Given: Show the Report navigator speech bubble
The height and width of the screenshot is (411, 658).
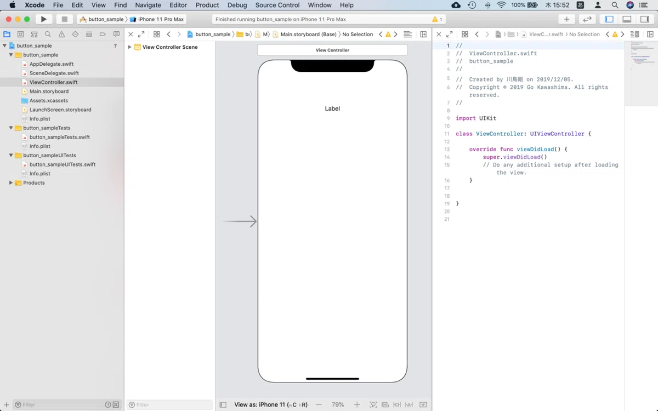Looking at the screenshot, I should click(116, 34).
